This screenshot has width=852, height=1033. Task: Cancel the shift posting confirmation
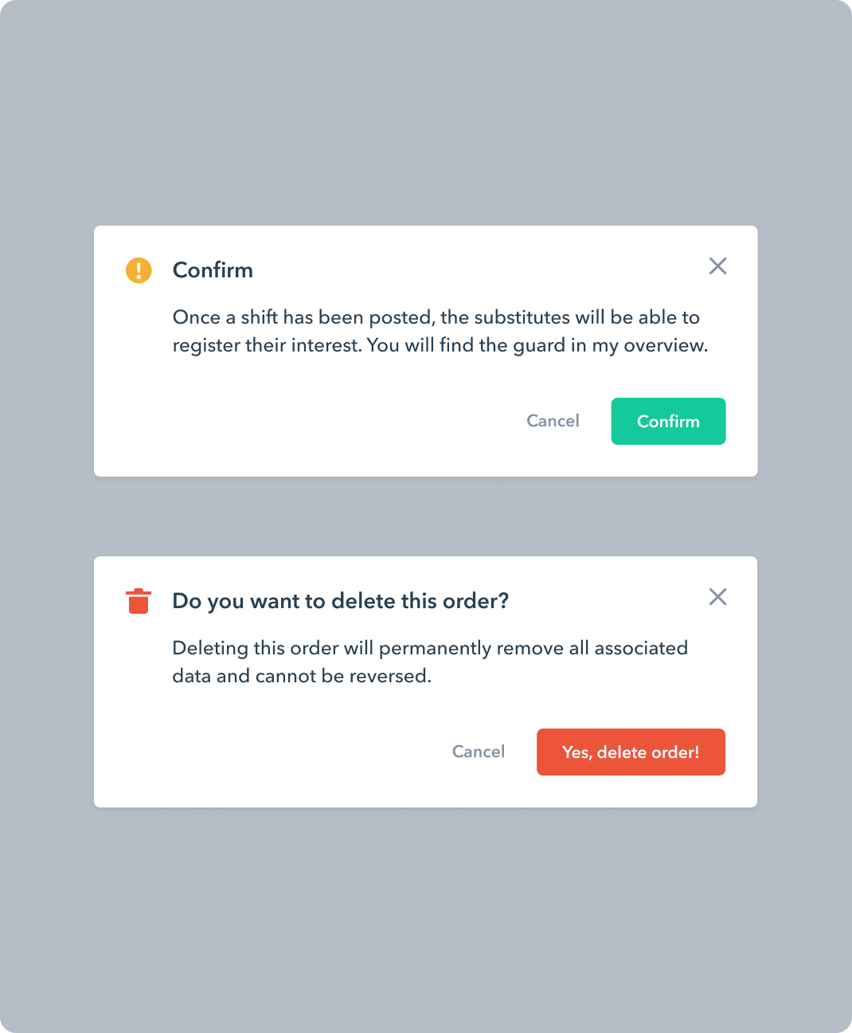(553, 421)
